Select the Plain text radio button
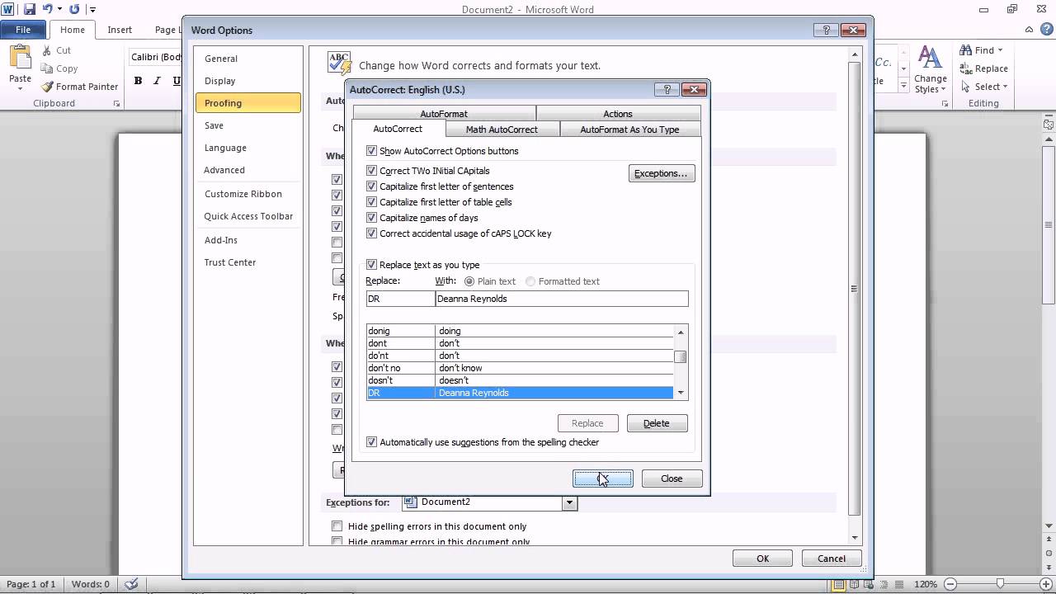Viewport: 1056px width, 594px height. 469,281
